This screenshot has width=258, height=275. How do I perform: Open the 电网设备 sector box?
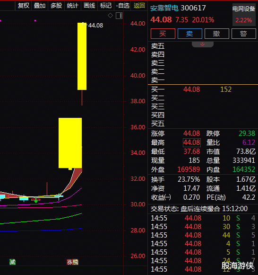coord(244,15)
